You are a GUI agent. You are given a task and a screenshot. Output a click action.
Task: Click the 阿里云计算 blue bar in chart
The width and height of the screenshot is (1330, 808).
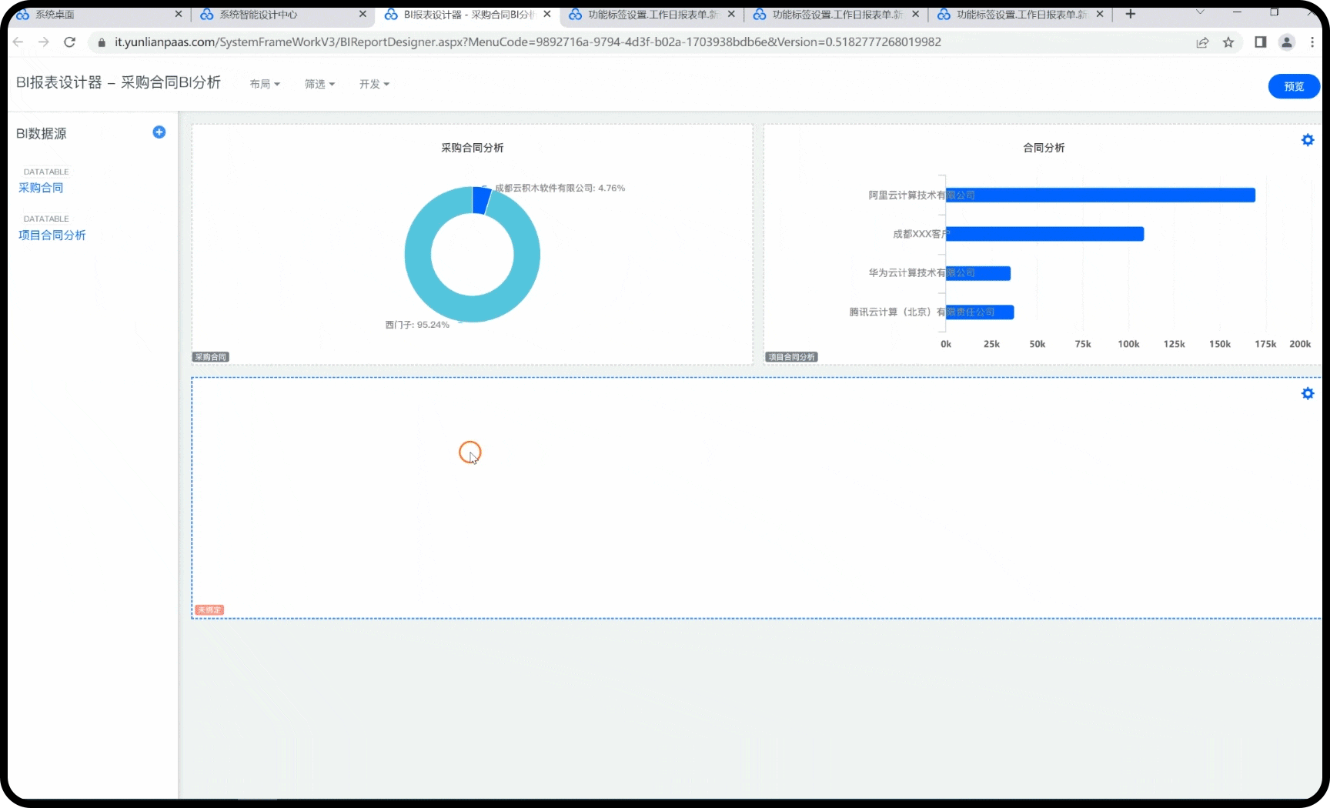pyautogui.click(x=1101, y=195)
